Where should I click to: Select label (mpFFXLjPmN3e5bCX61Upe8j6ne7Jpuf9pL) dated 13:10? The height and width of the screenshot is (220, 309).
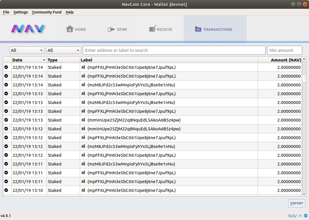pyautogui.click(x=131, y=190)
